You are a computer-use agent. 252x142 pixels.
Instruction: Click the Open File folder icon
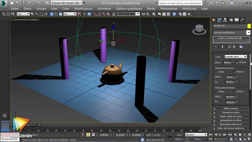tap(18, 3)
